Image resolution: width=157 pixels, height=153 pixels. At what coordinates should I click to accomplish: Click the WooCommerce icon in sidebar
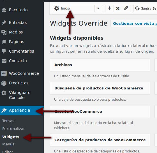(x=4, y=73)
